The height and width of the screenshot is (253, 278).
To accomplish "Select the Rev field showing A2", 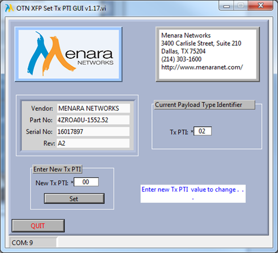I will pos(93,143).
